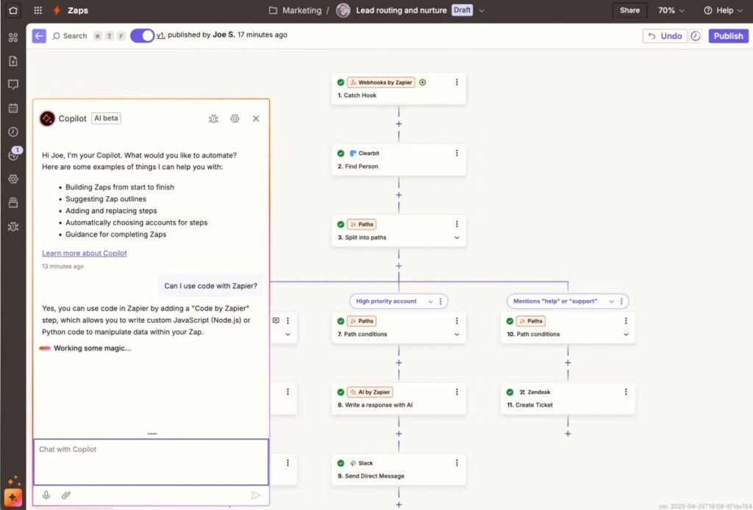Image resolution: width=753 pixels, height=510 pixels.
Task: Click the paperclip attachment icon
Action: [66, 495]
